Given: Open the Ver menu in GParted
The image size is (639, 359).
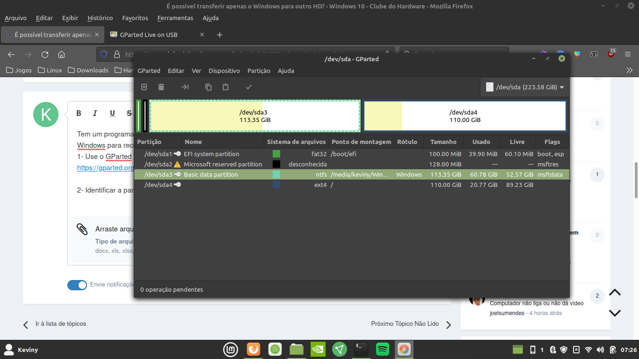Looking at the screenshot, I should click(196, 71).
